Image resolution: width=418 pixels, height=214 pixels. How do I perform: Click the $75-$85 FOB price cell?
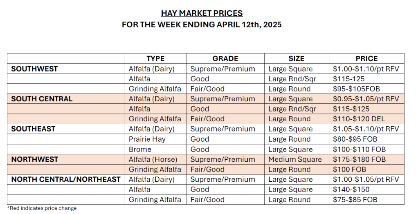(355, 200)
